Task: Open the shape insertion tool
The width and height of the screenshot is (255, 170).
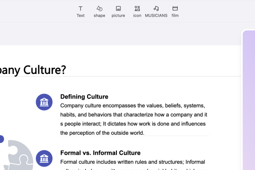Action: point(99,8)
